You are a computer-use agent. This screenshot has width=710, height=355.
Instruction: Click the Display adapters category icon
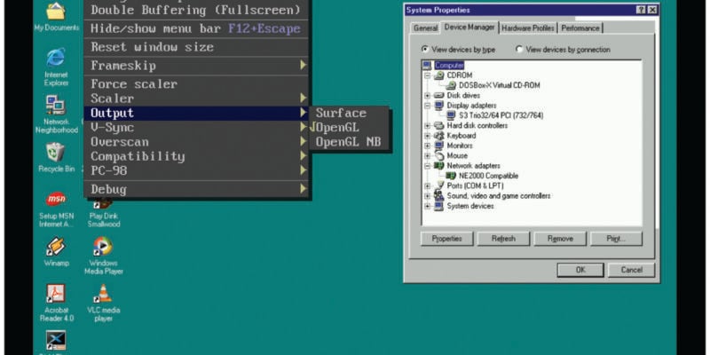(439, 106)
